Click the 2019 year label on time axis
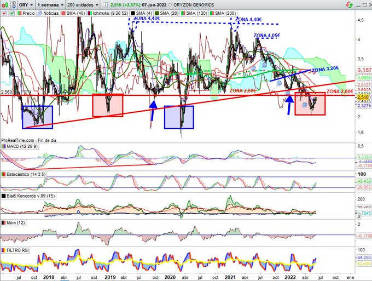The height and width of the screenshot is (281, 372). (111, 277)
